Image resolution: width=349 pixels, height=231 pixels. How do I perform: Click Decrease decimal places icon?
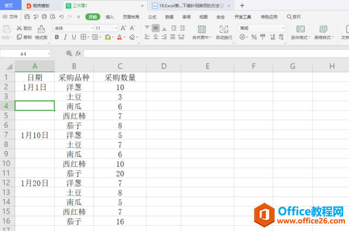click(281, 37)
